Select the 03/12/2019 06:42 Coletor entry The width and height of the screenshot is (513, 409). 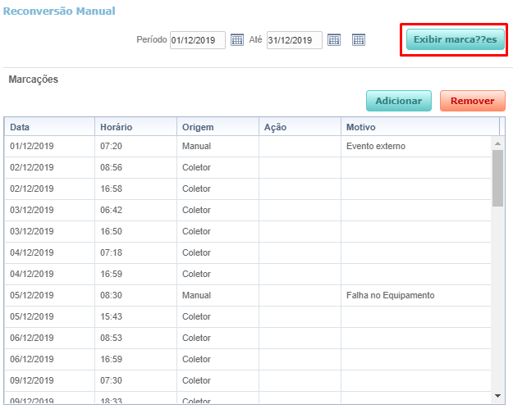click(x=246, y=211)
